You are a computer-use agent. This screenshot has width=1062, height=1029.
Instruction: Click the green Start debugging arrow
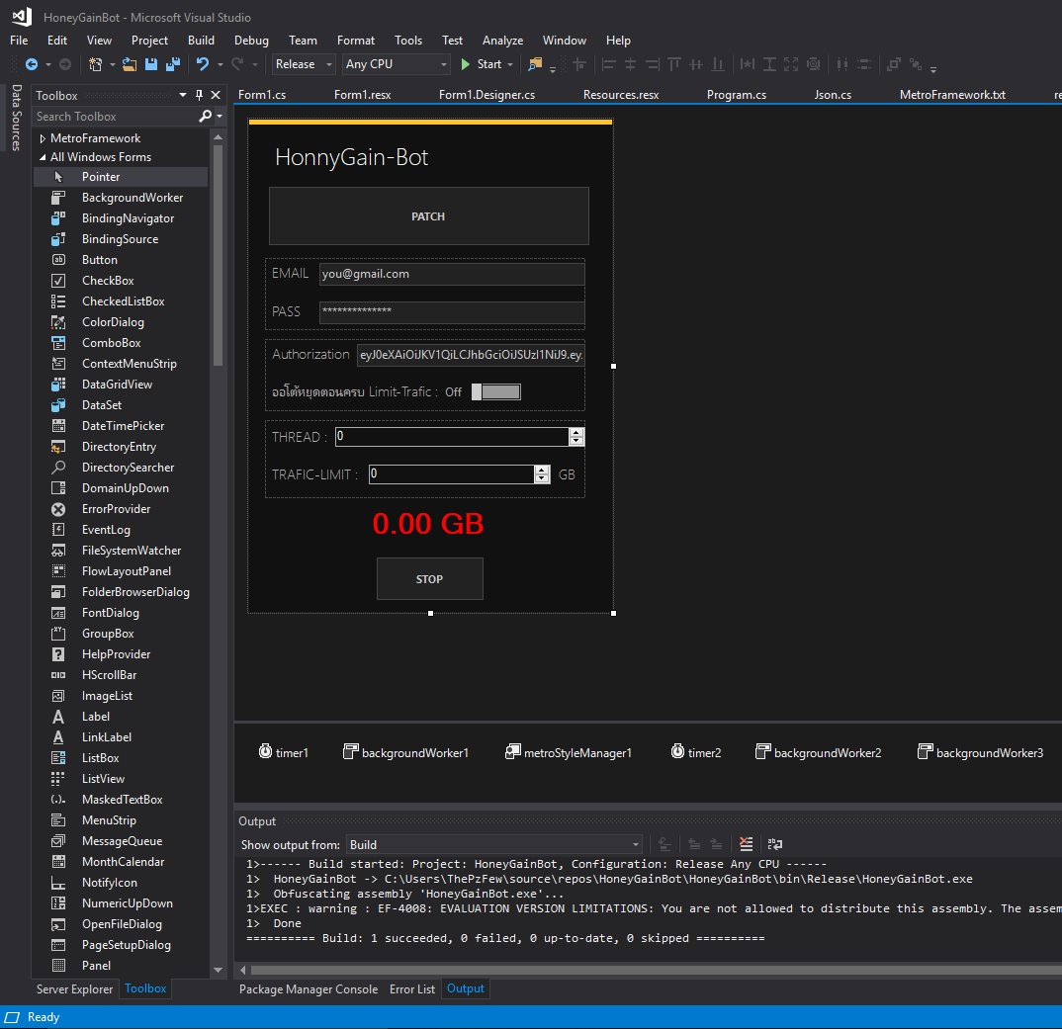click(x=466, y=64)
